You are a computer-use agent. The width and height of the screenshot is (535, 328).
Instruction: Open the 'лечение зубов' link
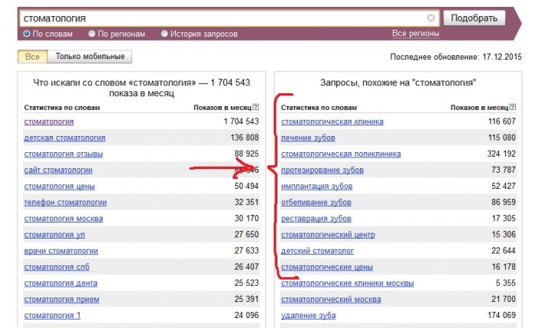point(308,138)
